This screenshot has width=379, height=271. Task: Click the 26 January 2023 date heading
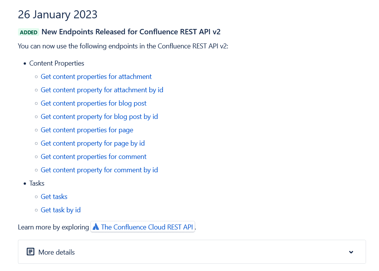point(58,14)
